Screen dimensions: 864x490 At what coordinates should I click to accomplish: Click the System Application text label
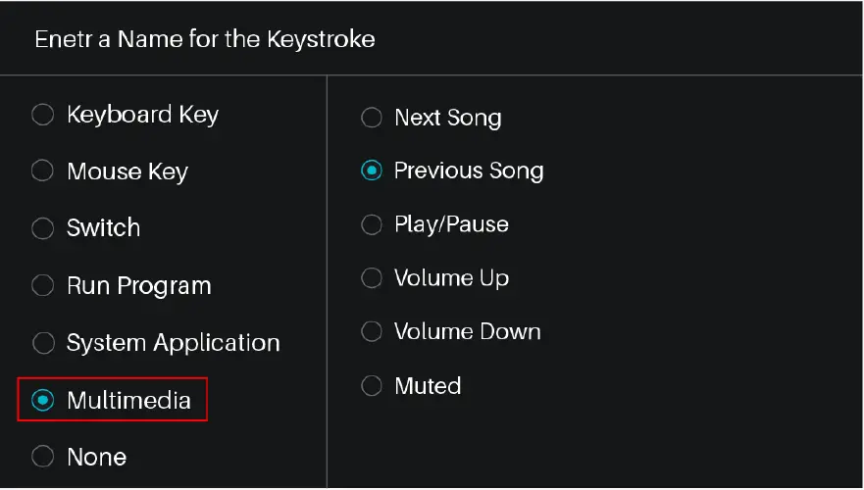[x=173, y=343]
